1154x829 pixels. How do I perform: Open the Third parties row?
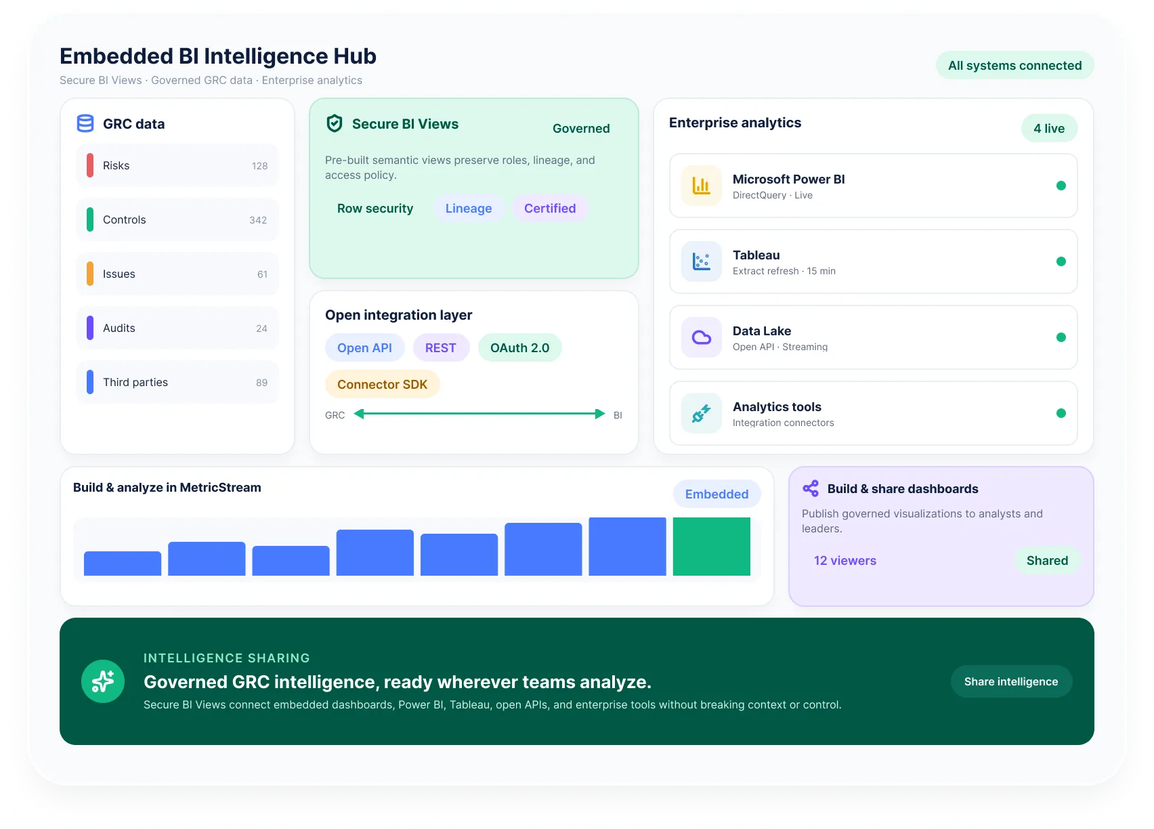177,382
